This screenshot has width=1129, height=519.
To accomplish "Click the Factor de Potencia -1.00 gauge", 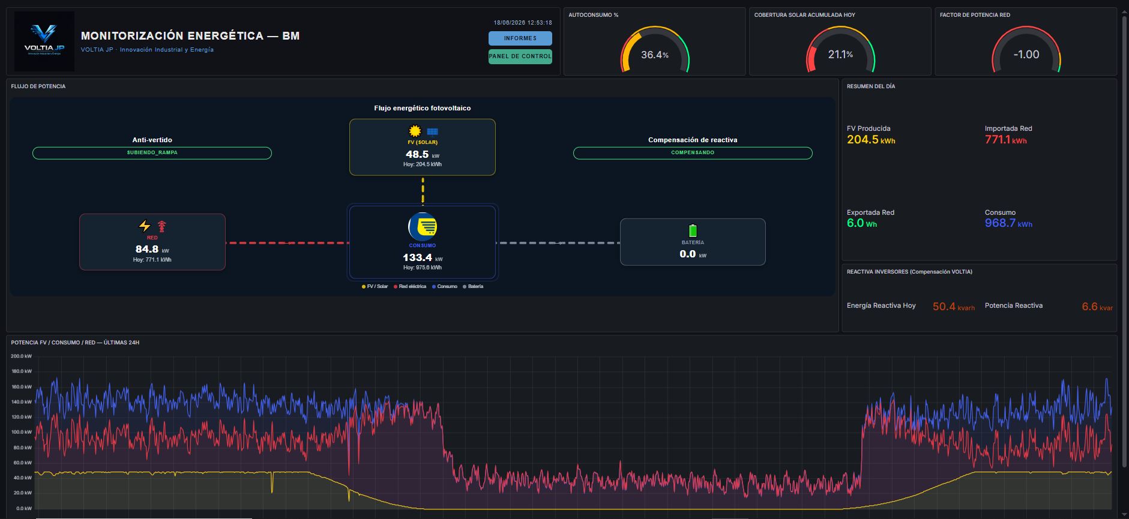I will tap(1026, 50).
